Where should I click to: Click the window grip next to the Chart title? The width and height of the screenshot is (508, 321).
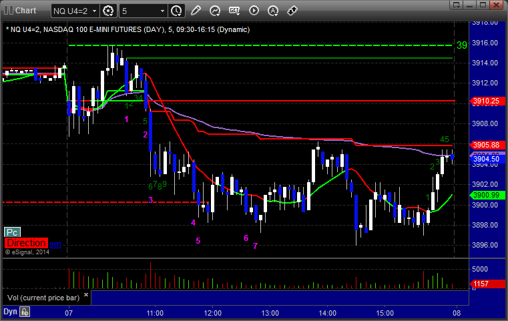(9, 11)
